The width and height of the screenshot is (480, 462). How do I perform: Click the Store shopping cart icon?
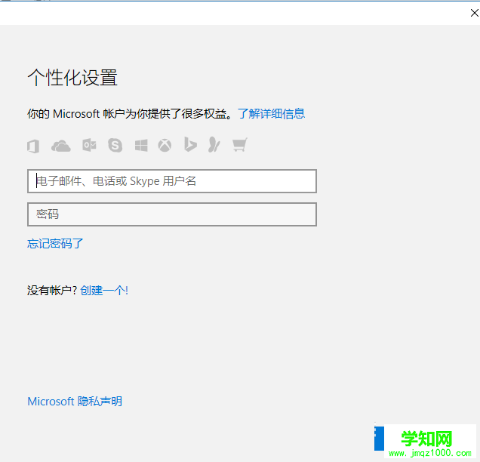[240, 145]
